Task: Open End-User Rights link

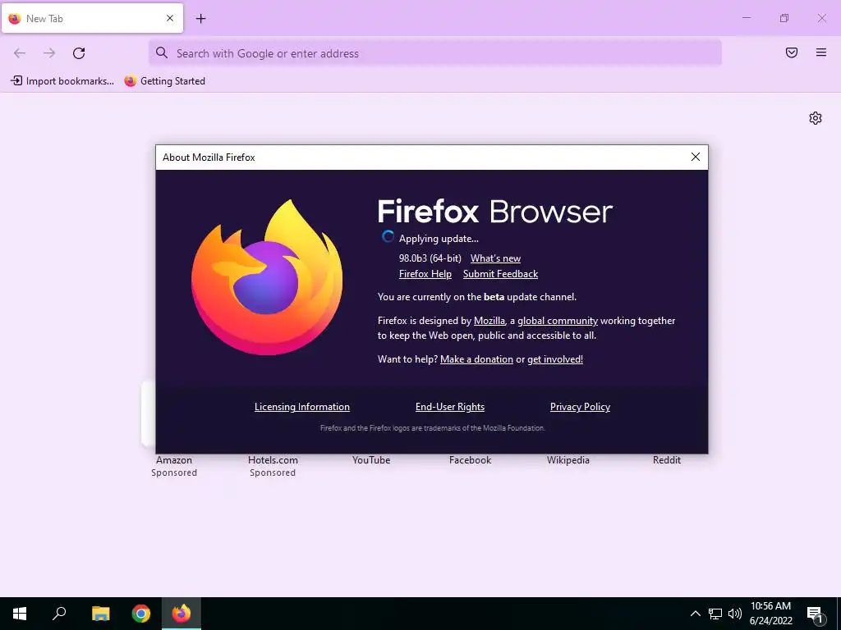Action: (450, 407)
